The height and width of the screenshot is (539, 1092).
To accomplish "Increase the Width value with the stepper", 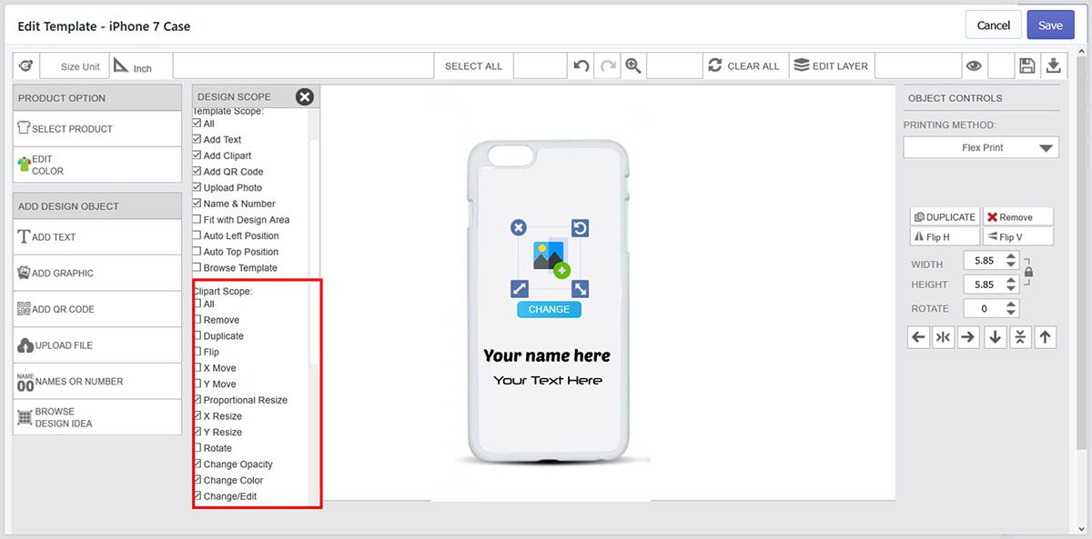I will pyautogui.click(x=1010, y=256).
